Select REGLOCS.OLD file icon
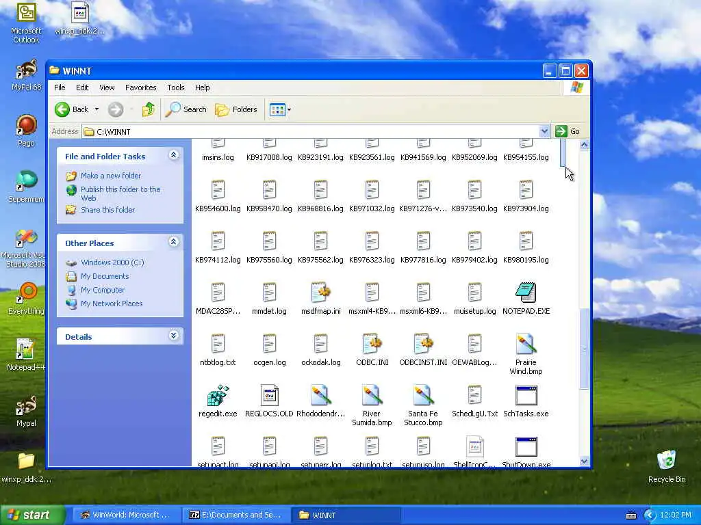701x525 pixels. 269,396
